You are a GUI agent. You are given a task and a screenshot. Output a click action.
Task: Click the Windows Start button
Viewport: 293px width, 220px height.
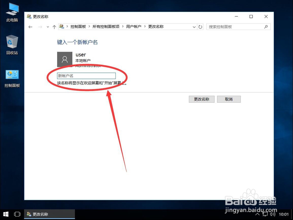(6, 214)
